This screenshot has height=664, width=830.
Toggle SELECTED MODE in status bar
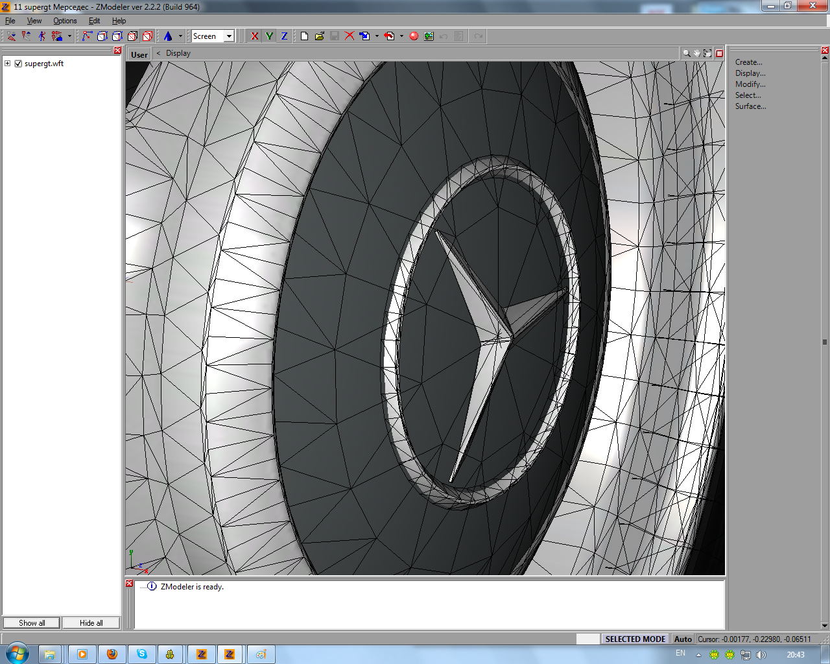(x=635, y=639)
